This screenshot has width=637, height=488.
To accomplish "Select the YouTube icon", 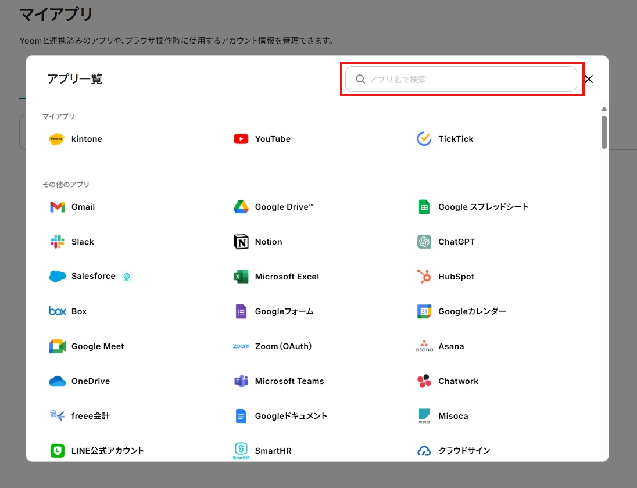I will pos(241,139).
